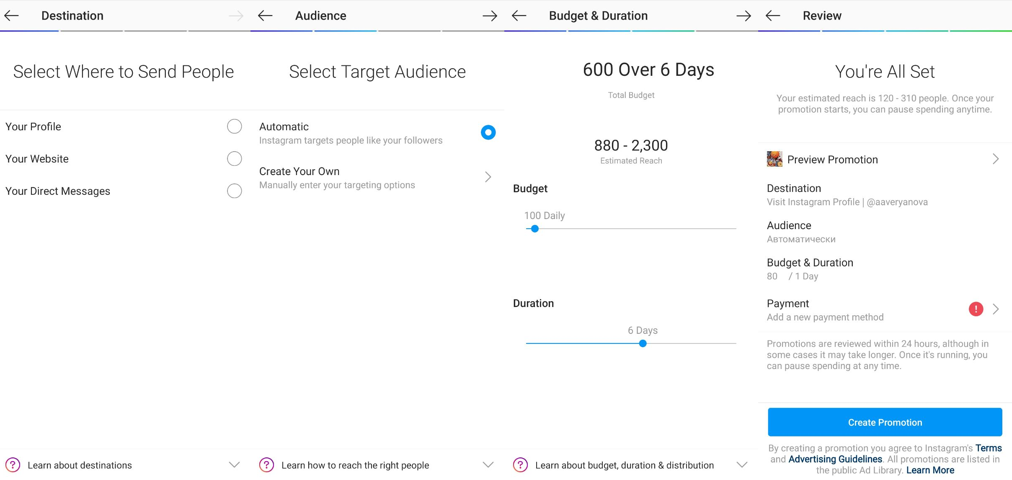The image size is (1012, 480).
Task: Click the red payment warning icon
Action: 976,309
